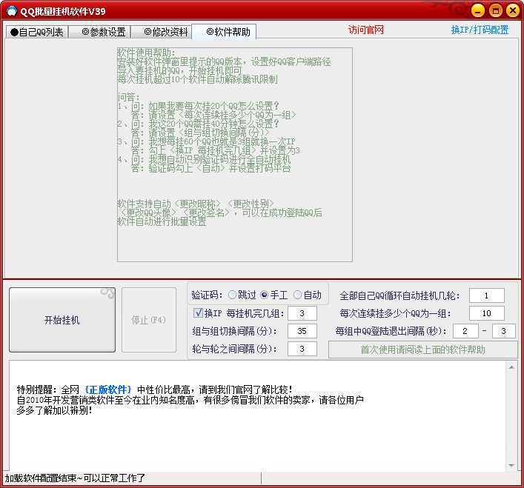Click help line about 每次挂20个QQ怎么设置
Viewport: 524px width, 488px height.
[x=199, y=106]
